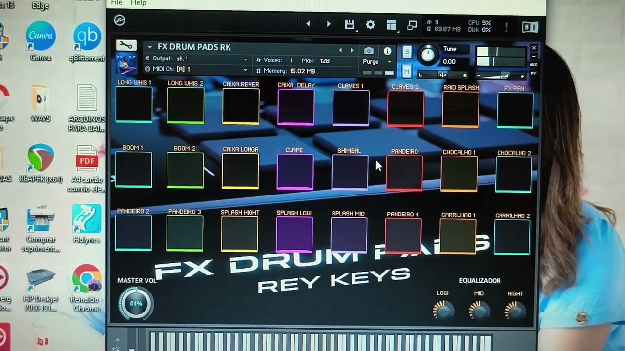Image resolution: width=625 pixels, height=351 pixels.
Task: Trigger the CLAVES 2 pad
Action: coord(405,109)
